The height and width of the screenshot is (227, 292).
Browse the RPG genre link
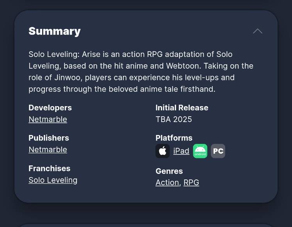coord(191,183)
